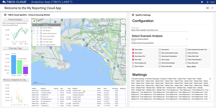Click the Public Transit (WMS) layer icon
Image resolution: width=216 pixels, height=108 pixels.
pyautogui.click(x=41, y=36)
